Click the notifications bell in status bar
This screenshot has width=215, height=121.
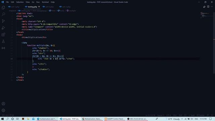point(212,115)
